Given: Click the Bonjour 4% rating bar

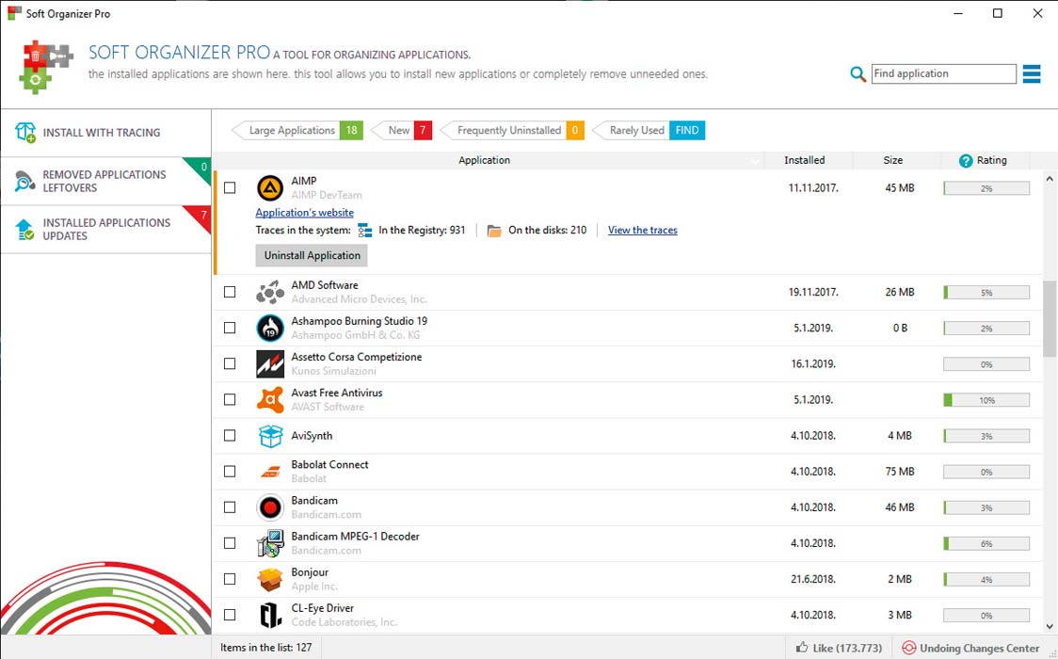Looking at the screenshot, I should [x=986, y=579].
